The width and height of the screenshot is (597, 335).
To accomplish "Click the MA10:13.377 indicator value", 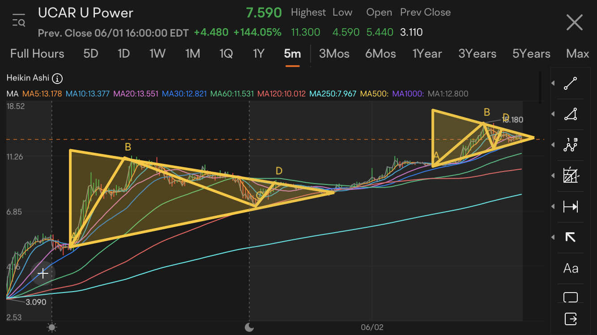I will point(88,94).
